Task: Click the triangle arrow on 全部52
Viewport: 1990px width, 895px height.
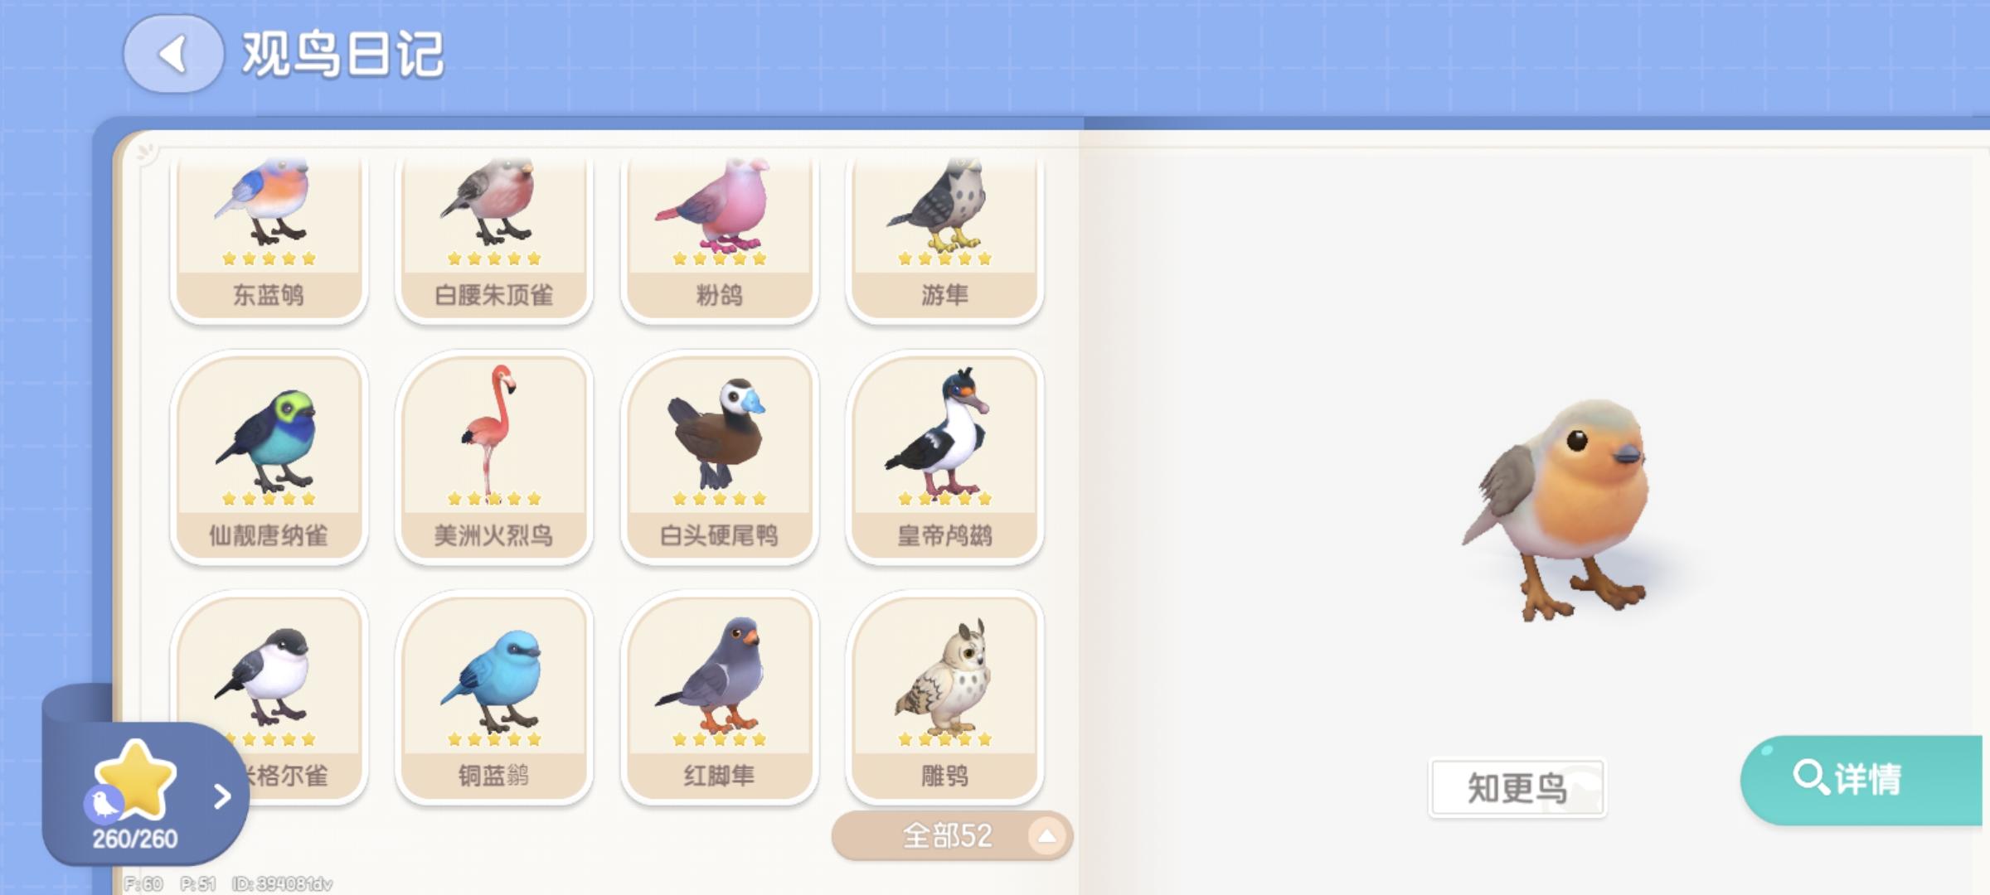Action: [1046, 835]
